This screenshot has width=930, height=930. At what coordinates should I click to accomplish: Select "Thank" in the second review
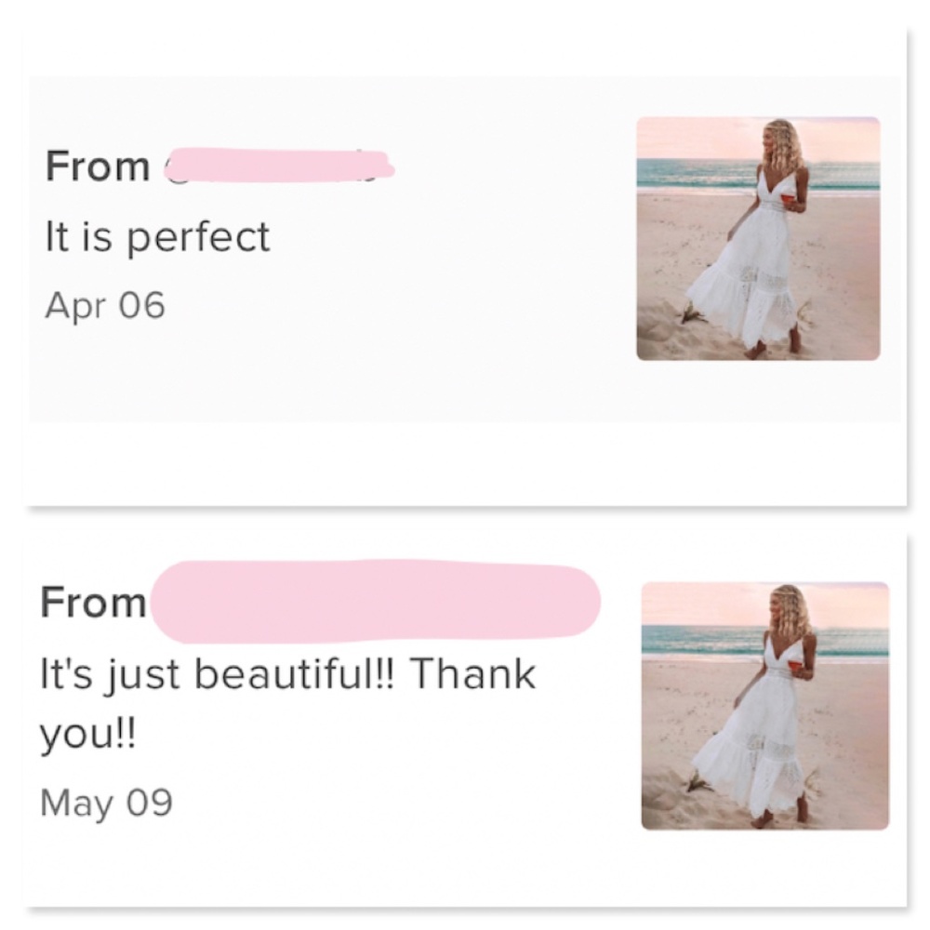[x=472, y=673]
